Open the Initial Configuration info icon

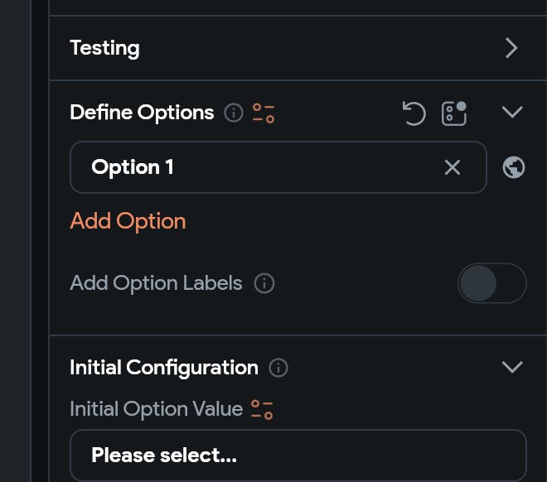pyautogui.click(x=278, y=368)
